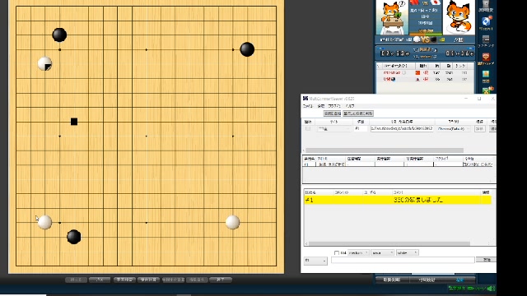Expand the Chrome browser selection dropdown
The width and height of the screenshot is (527, 296).
click(x=454, y=128)
